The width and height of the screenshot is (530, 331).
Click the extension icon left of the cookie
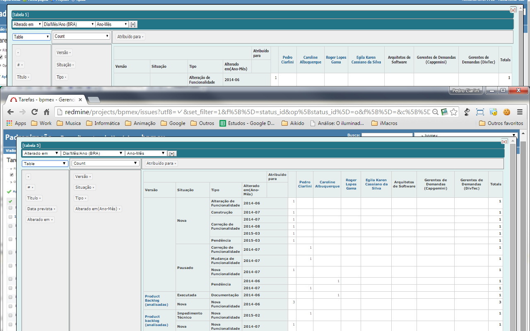493,112
